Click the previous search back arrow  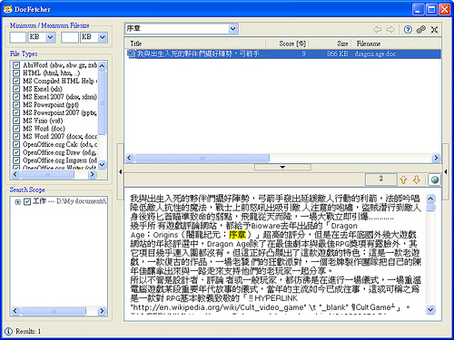pos(378,29)
